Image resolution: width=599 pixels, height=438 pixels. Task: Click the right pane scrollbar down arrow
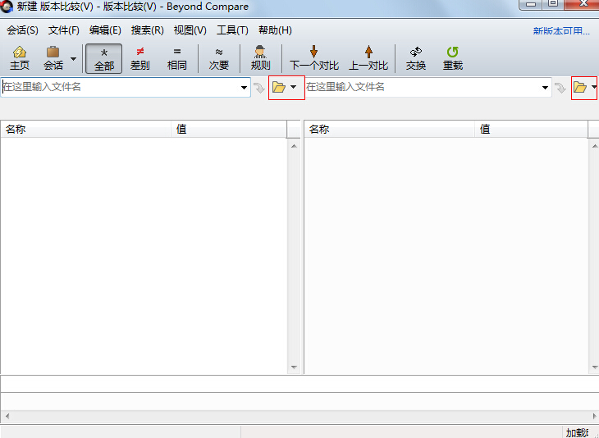(594, 367)
